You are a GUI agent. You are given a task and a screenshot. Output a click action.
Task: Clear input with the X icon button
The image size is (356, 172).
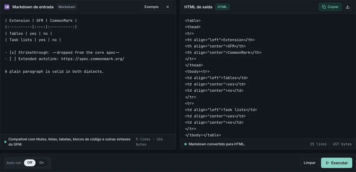pyautogui.click(x=167, y=7)
